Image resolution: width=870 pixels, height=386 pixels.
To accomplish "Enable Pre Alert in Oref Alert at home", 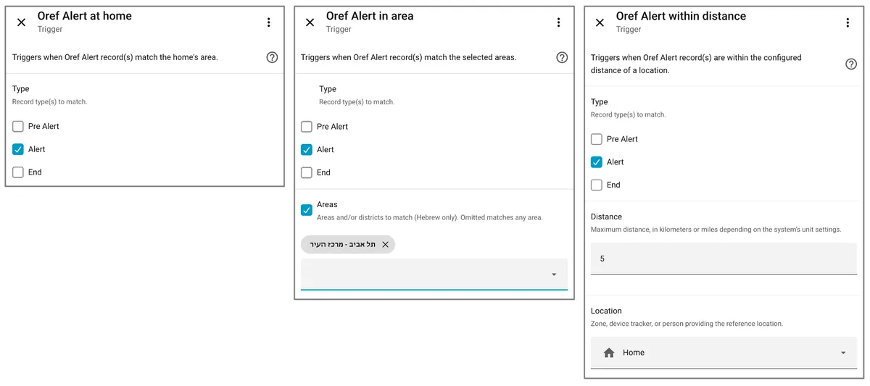I will (18, 126).
